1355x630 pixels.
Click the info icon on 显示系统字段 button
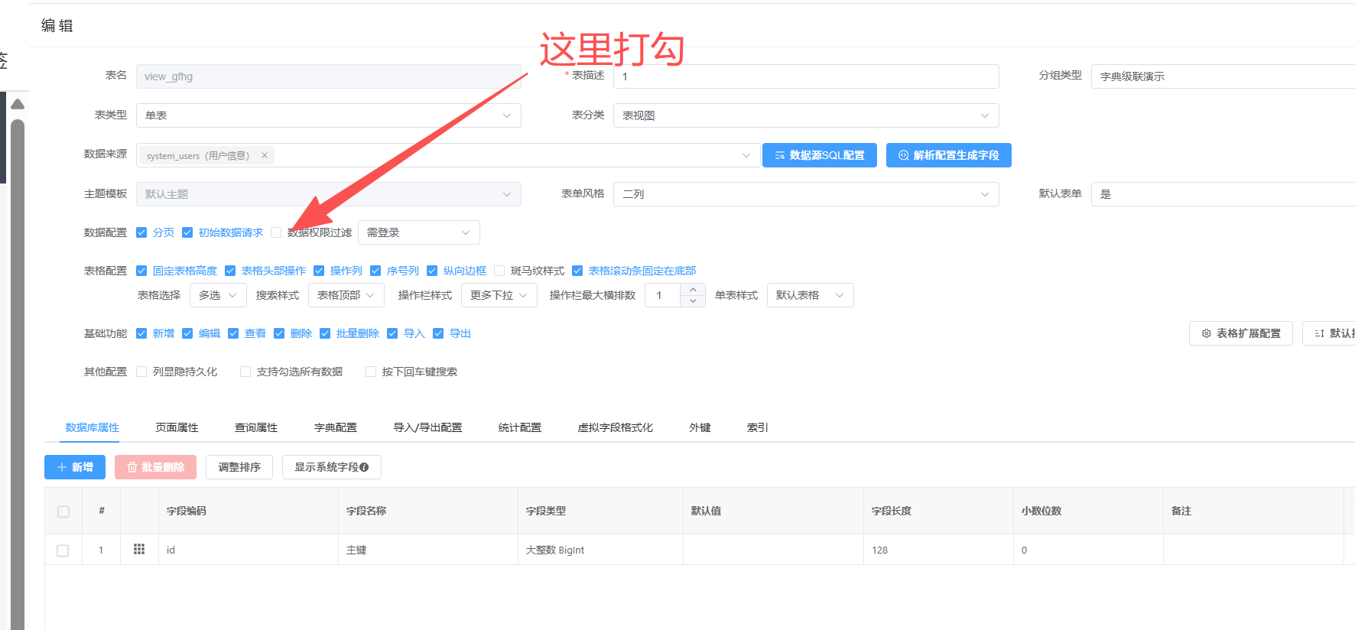click(x=364, y=467)
